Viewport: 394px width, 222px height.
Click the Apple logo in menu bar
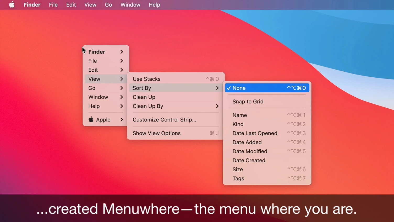12,5
